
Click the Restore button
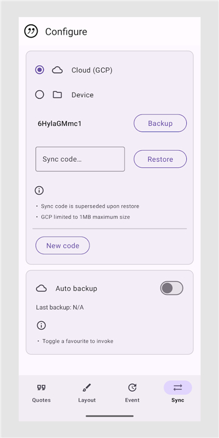point(160,159)
